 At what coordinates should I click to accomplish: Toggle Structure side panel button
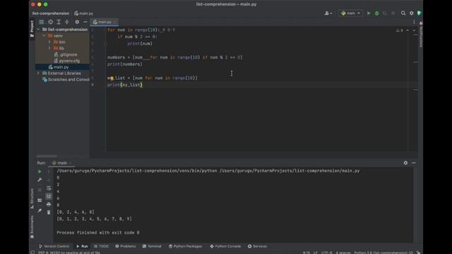[32, 198]
